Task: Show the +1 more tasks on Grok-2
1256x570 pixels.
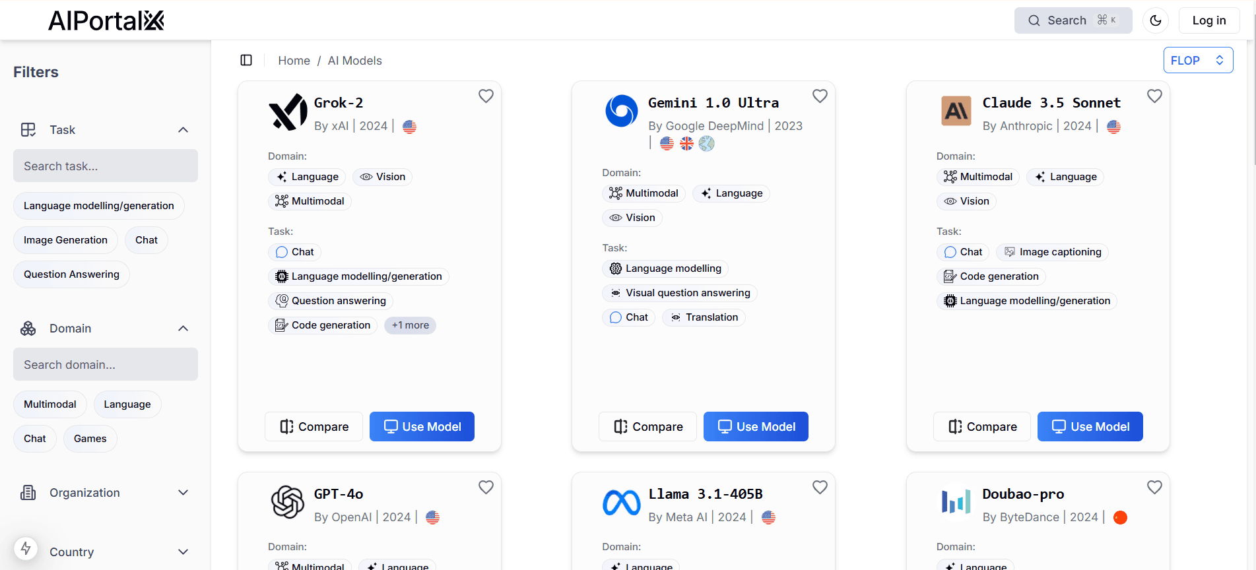Action: (410, 325)
